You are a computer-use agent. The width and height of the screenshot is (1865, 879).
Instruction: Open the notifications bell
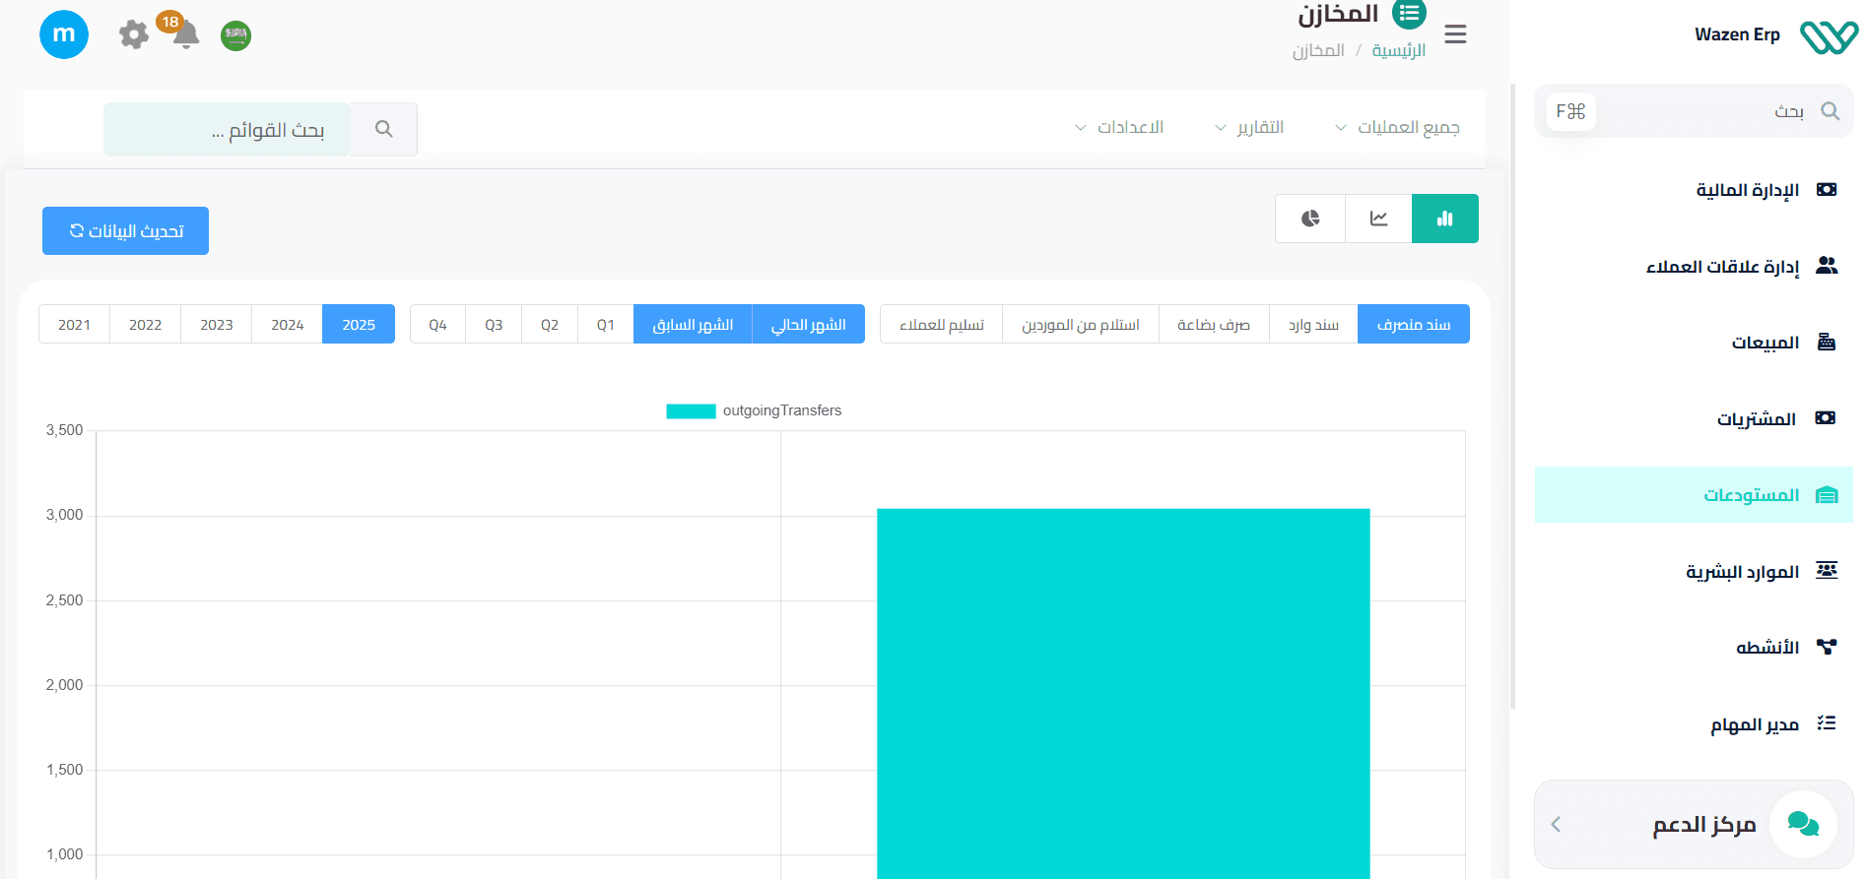pyautogui.click(x=185, y=35)
